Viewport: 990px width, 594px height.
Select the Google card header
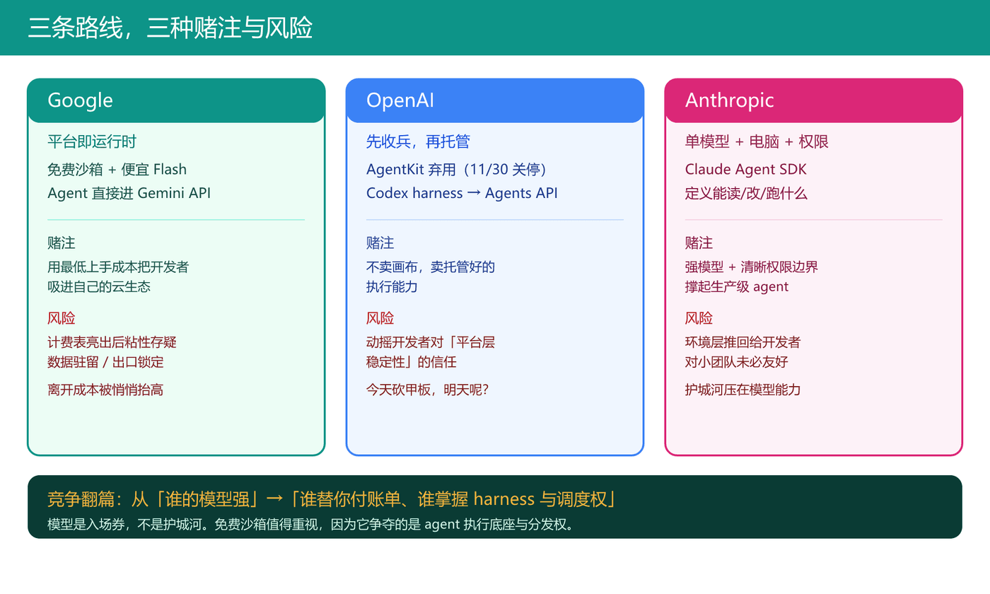tap(176, 100)
